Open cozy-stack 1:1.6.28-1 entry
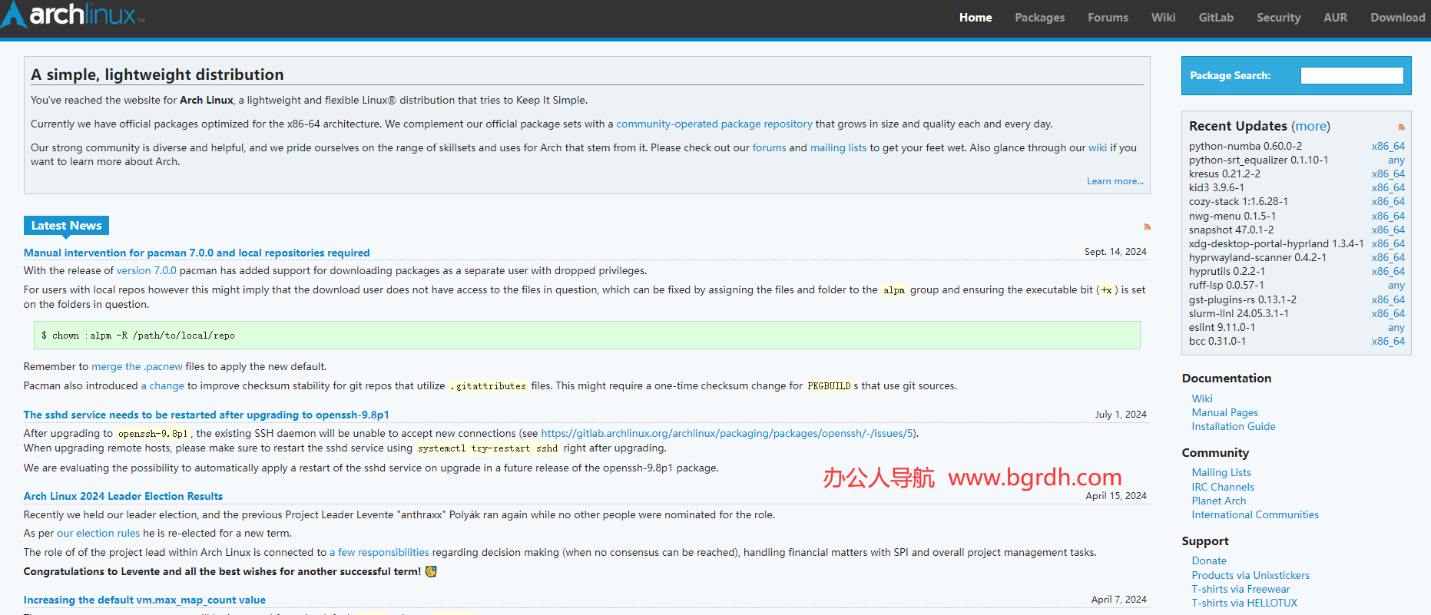Screen dimensions: 1431x615 click(1238, 201)
